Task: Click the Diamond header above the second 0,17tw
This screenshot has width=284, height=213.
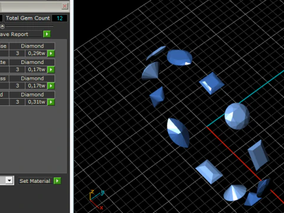Action: tap(32, 78)
